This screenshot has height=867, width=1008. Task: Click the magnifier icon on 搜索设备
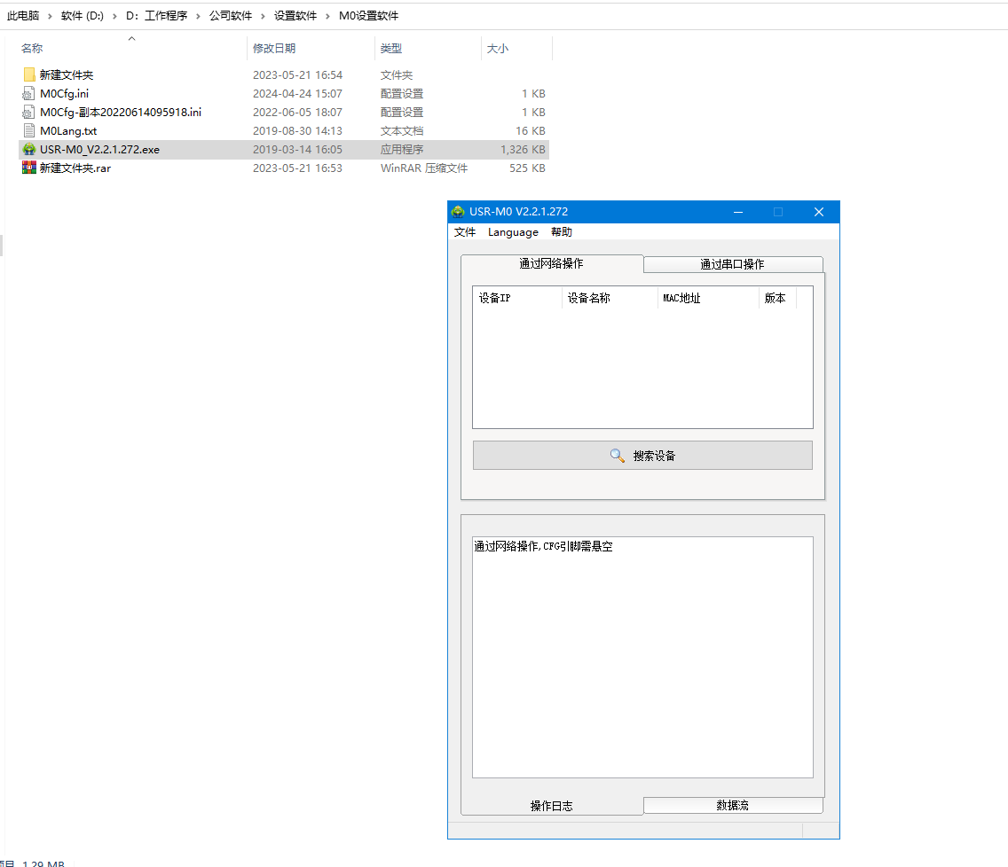[618, 456]
